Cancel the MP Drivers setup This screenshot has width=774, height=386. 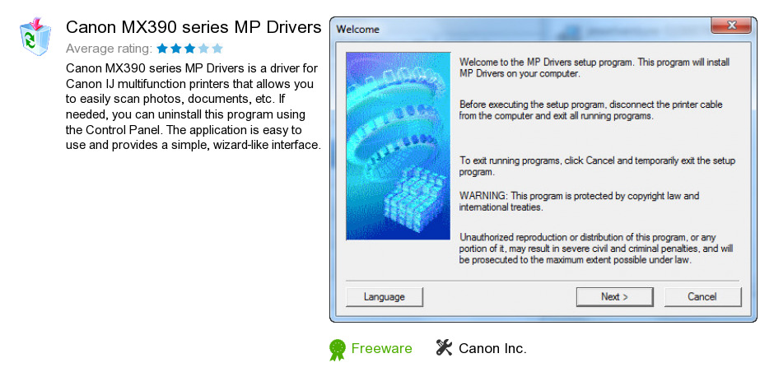pyautogui.click(x=702, y=296)
